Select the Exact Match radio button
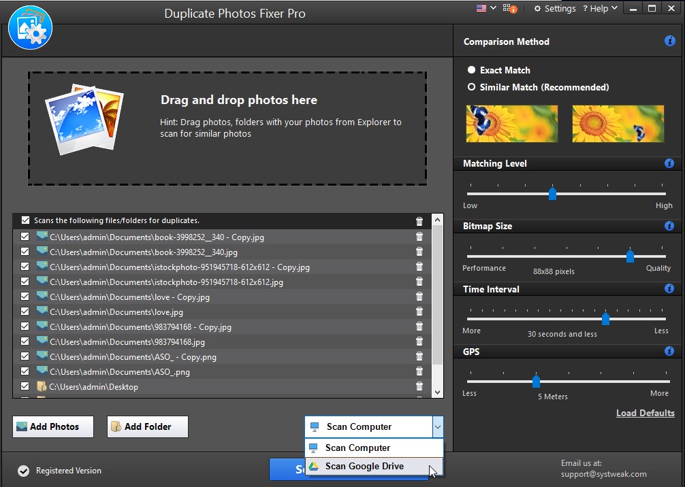This screenshot has width=685, height=487. pyautogui.click(x=471, y=70)
